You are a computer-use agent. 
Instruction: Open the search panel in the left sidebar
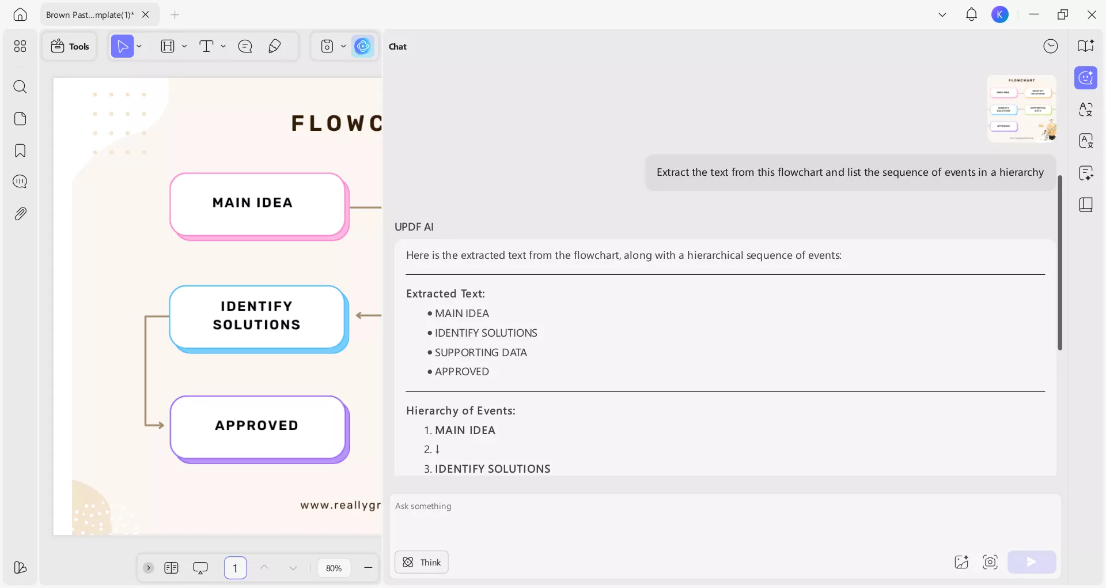21,87
